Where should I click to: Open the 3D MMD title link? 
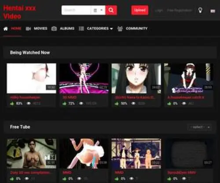pyautogui.click(x=70, y=97)
